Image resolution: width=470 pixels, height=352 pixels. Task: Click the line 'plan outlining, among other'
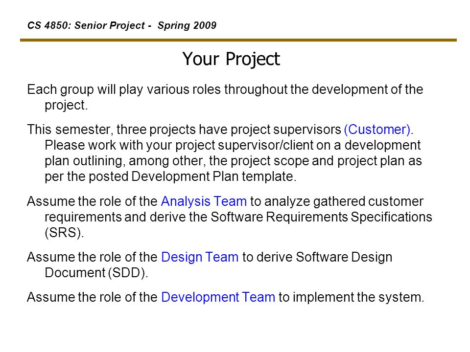click(233, 161)
